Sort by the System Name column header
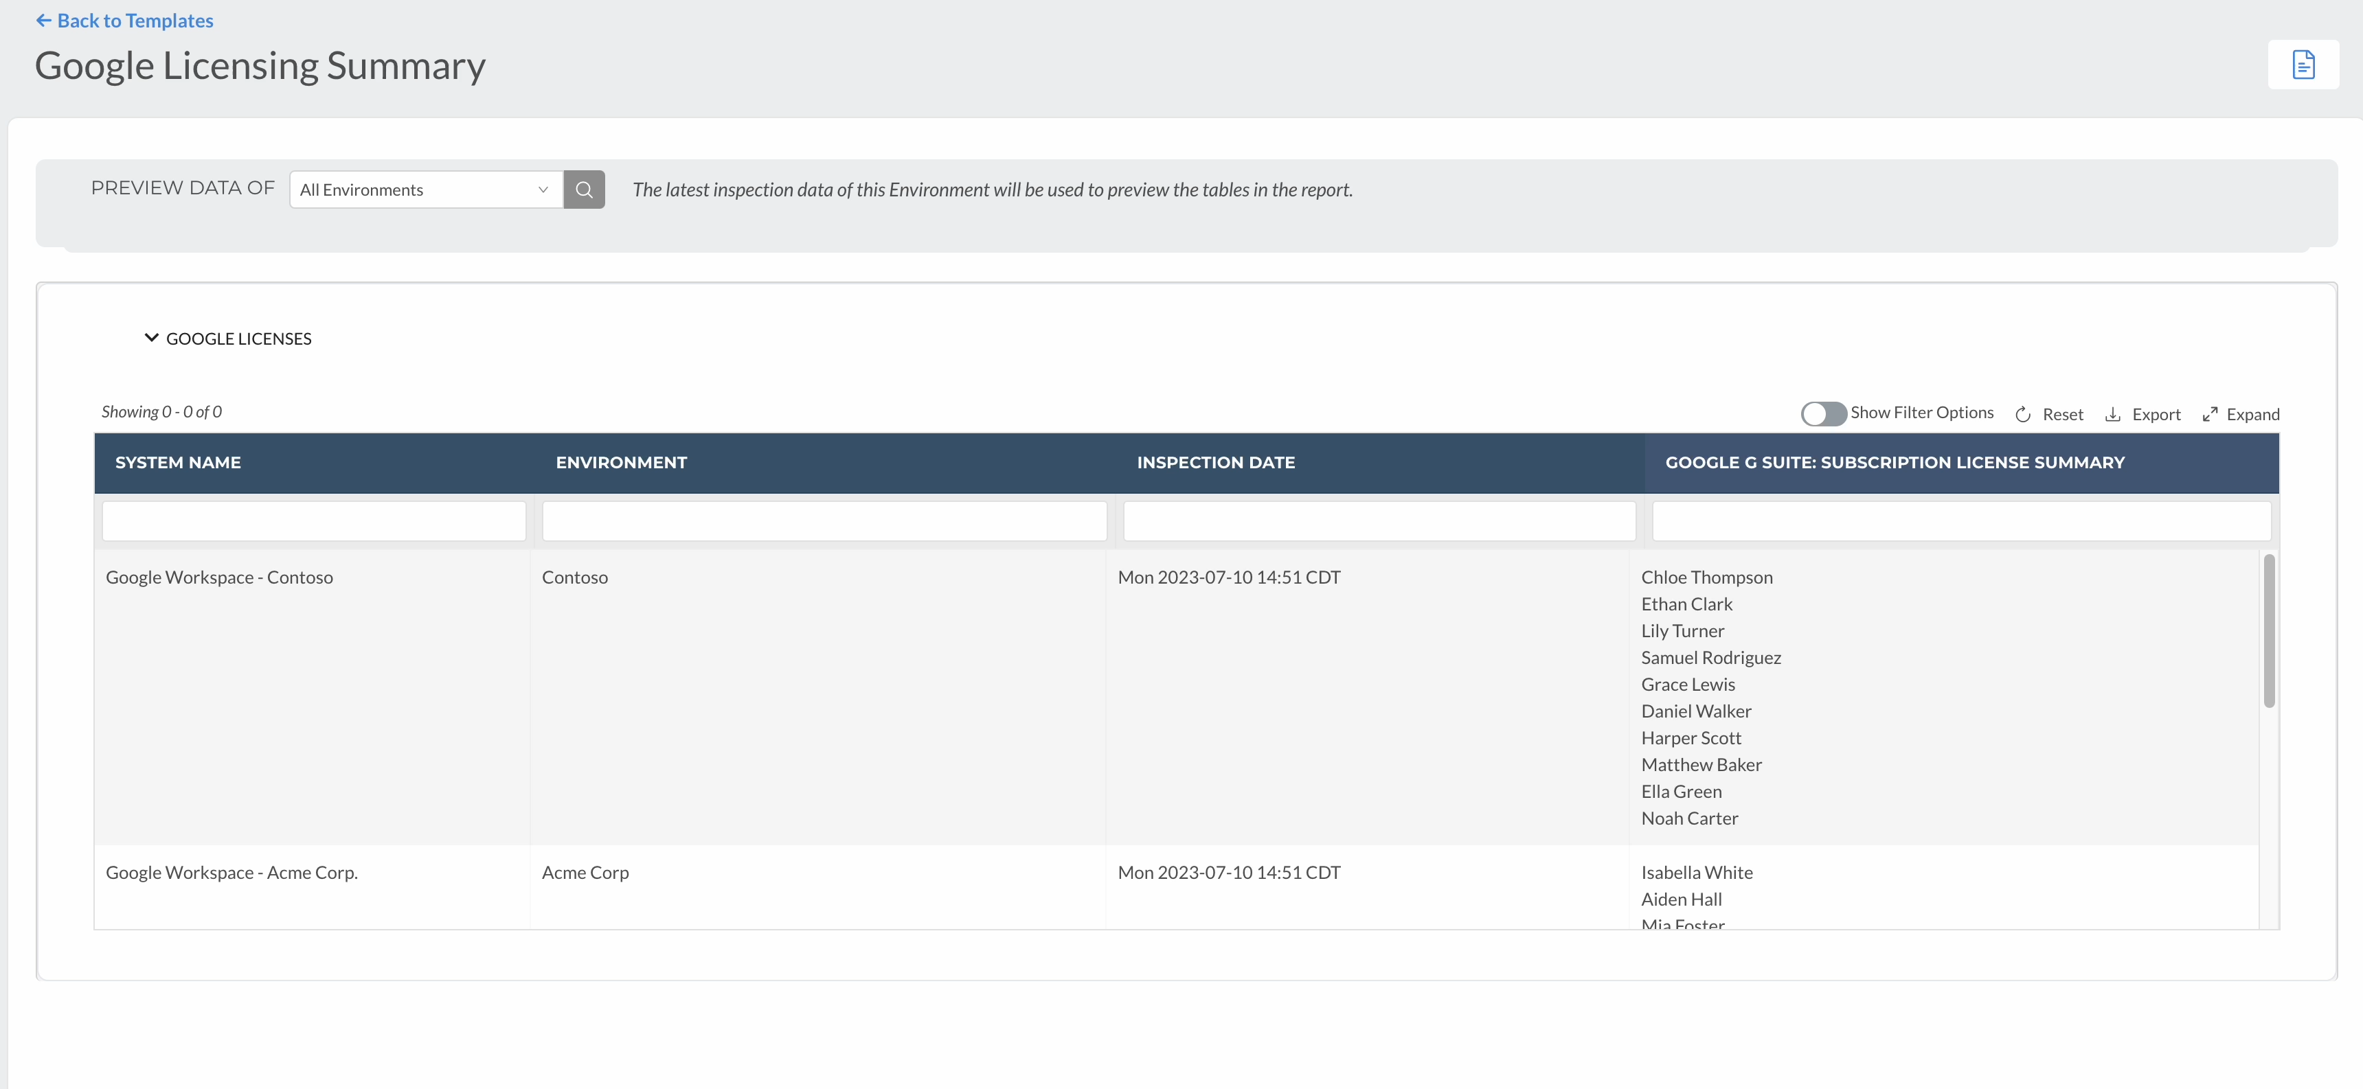Viewport: 2363px width, 1089px height. point(178,463)
